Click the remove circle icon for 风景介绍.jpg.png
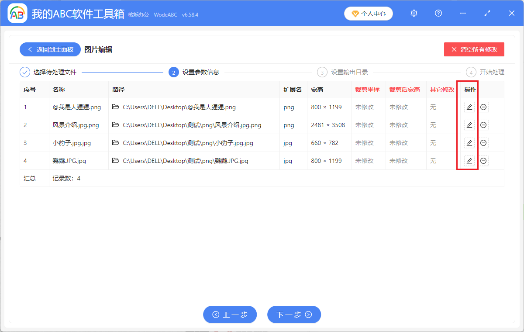Image resolution: width=524 pixels, height=332 pixels. [483, 125]
